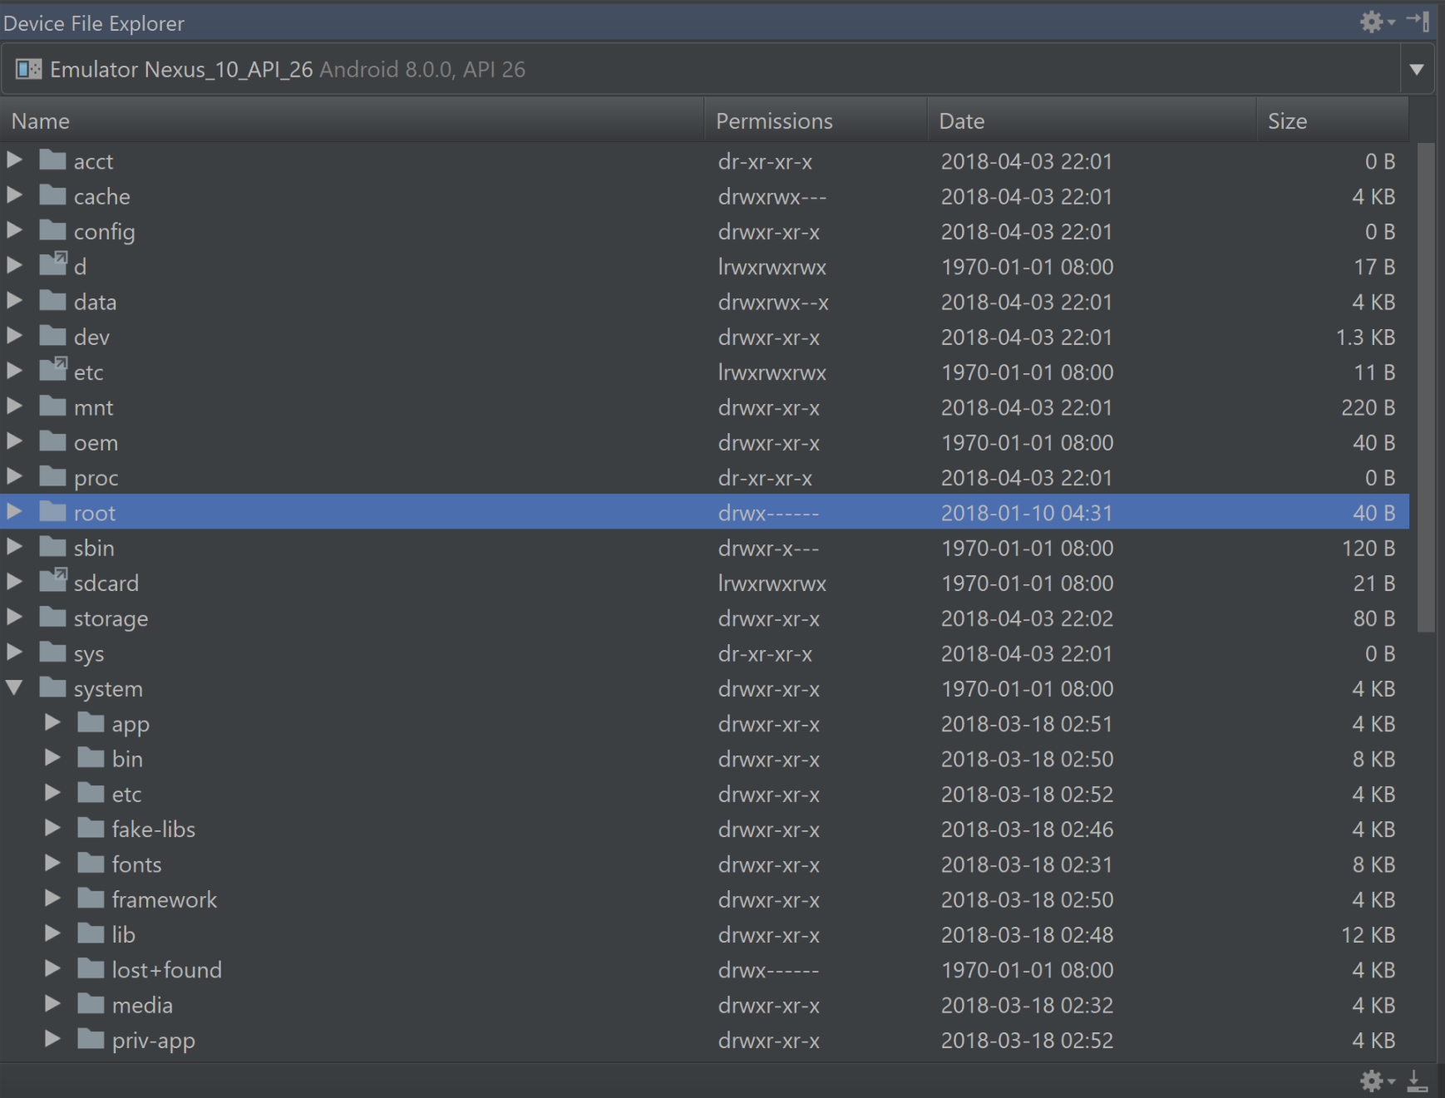
Task: Click the 2018-04-03 22:02 storage date
Action: (x=1026, y=618)
